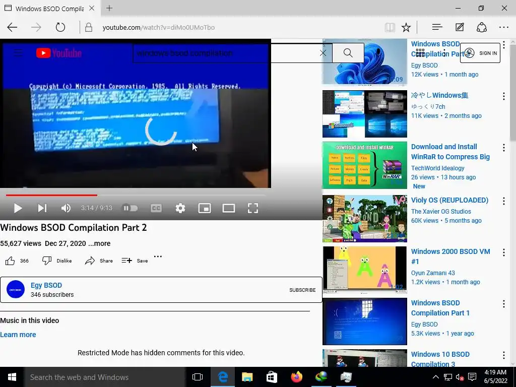
Task: Select the Windows BSOD Compilation browser tab
Action: pyautogui.click(x=49, y=8)
